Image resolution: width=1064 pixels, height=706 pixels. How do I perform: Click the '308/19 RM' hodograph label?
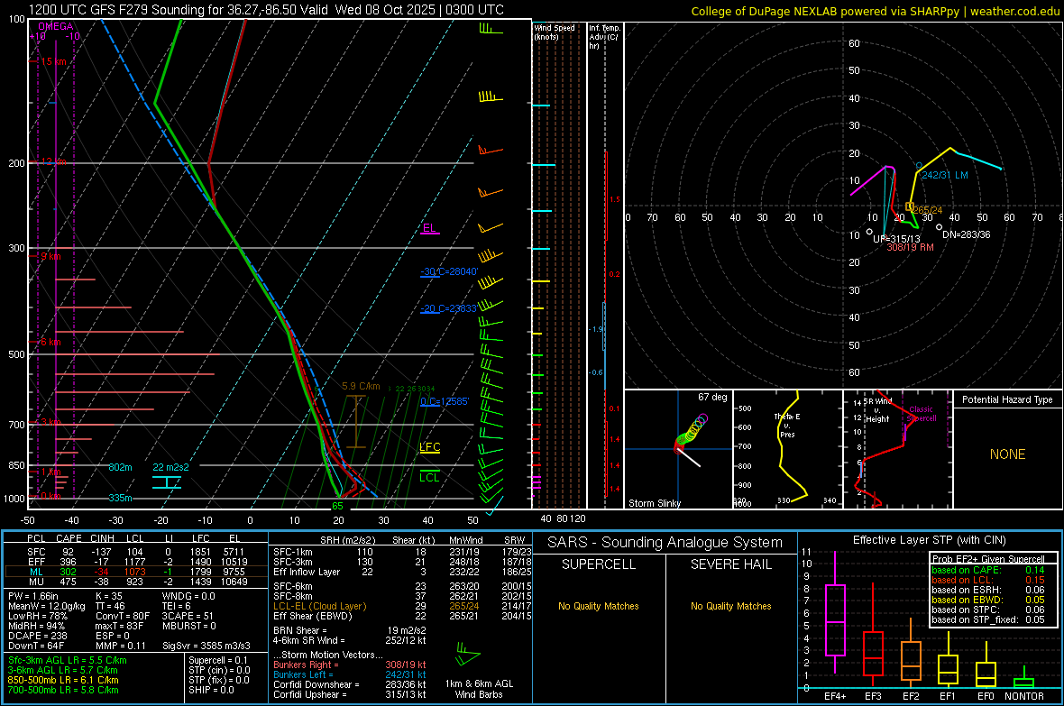click(x=910, y=247)
